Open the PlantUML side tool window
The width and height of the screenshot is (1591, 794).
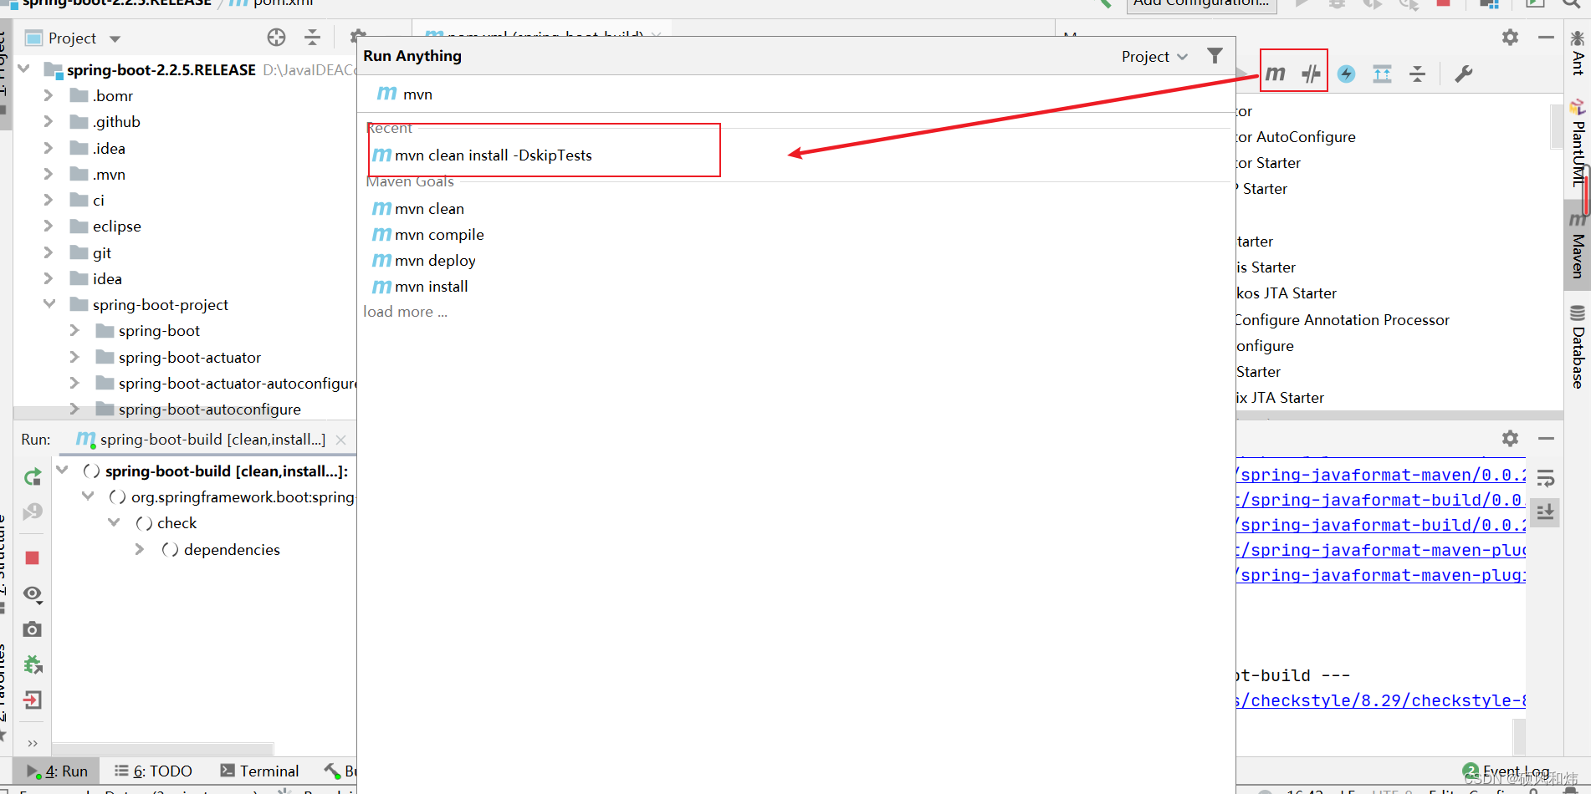click(x=1578, y=144)
